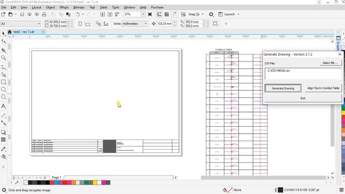Select the Color Eyedropper tool

point(3,149)
